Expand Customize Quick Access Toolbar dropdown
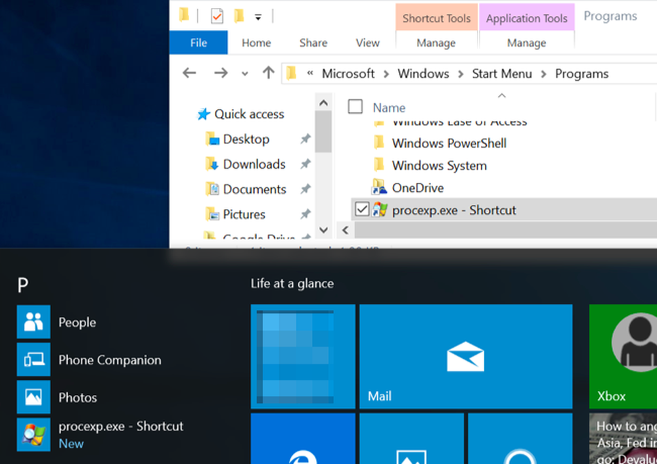The height and width of the screenshot is (464, 657). point(258,17)
